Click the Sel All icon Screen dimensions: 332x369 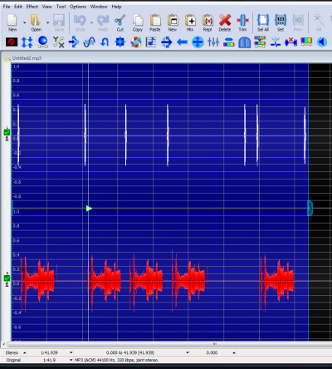pos(263,20)
